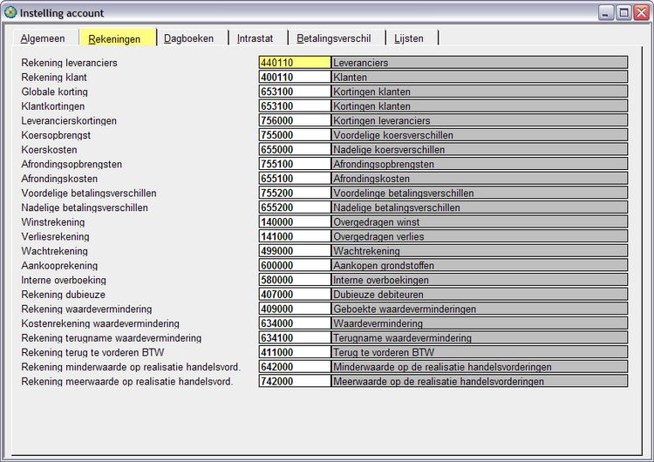Close the Instelling account window

coord(641,13)
